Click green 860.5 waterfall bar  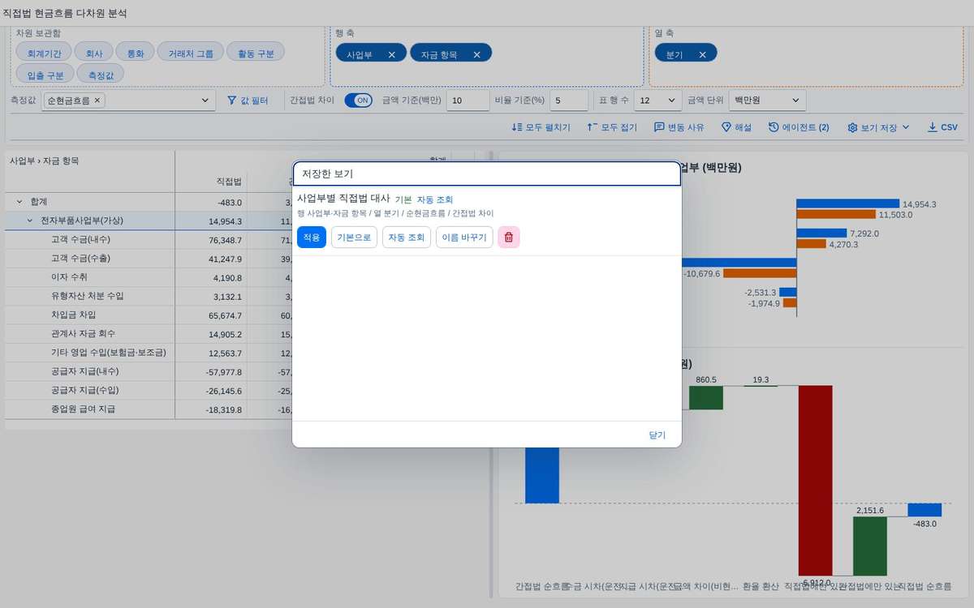[x=706, y=397]
